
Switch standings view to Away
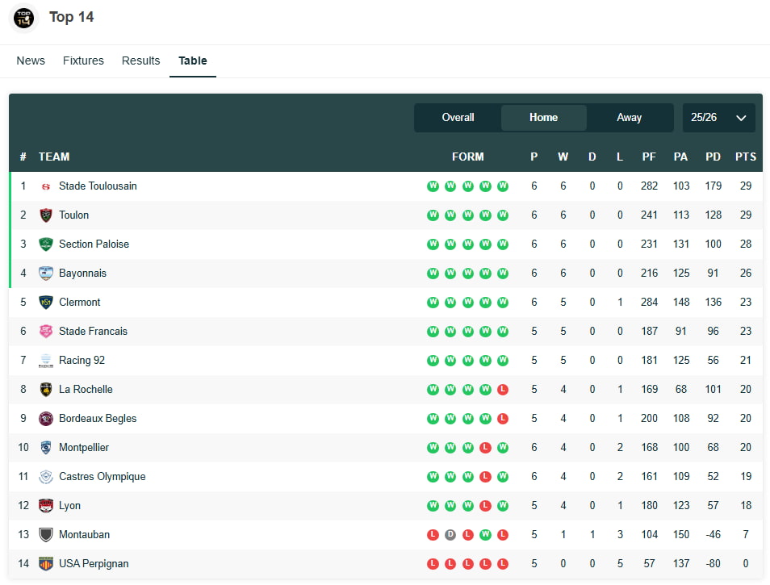(630, 117)
